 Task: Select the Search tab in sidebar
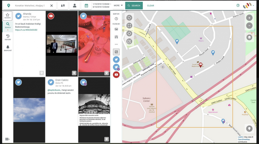(x=8, y=27)
